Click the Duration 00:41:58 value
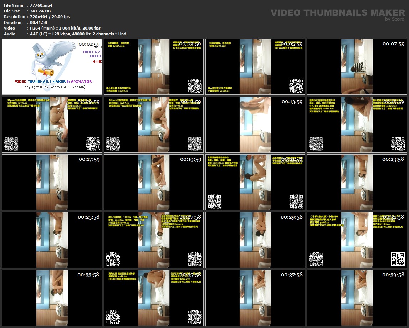This screenshot has height=328, width=409. pyautogui.click(x=39, y=22)
